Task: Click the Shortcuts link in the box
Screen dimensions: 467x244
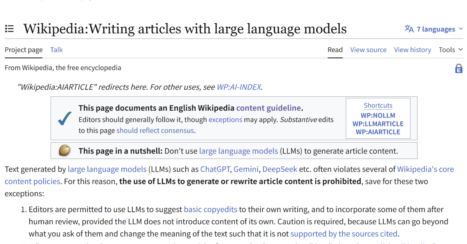Action: click(x=378, y=105)
